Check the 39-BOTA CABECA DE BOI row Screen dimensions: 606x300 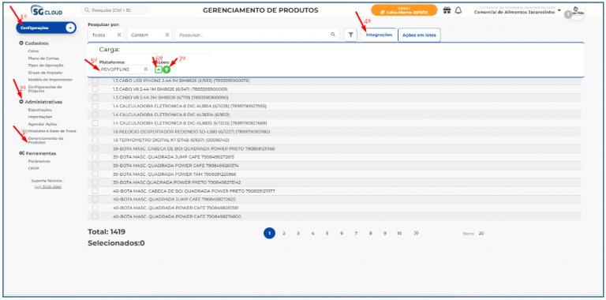tap(95, 148)
